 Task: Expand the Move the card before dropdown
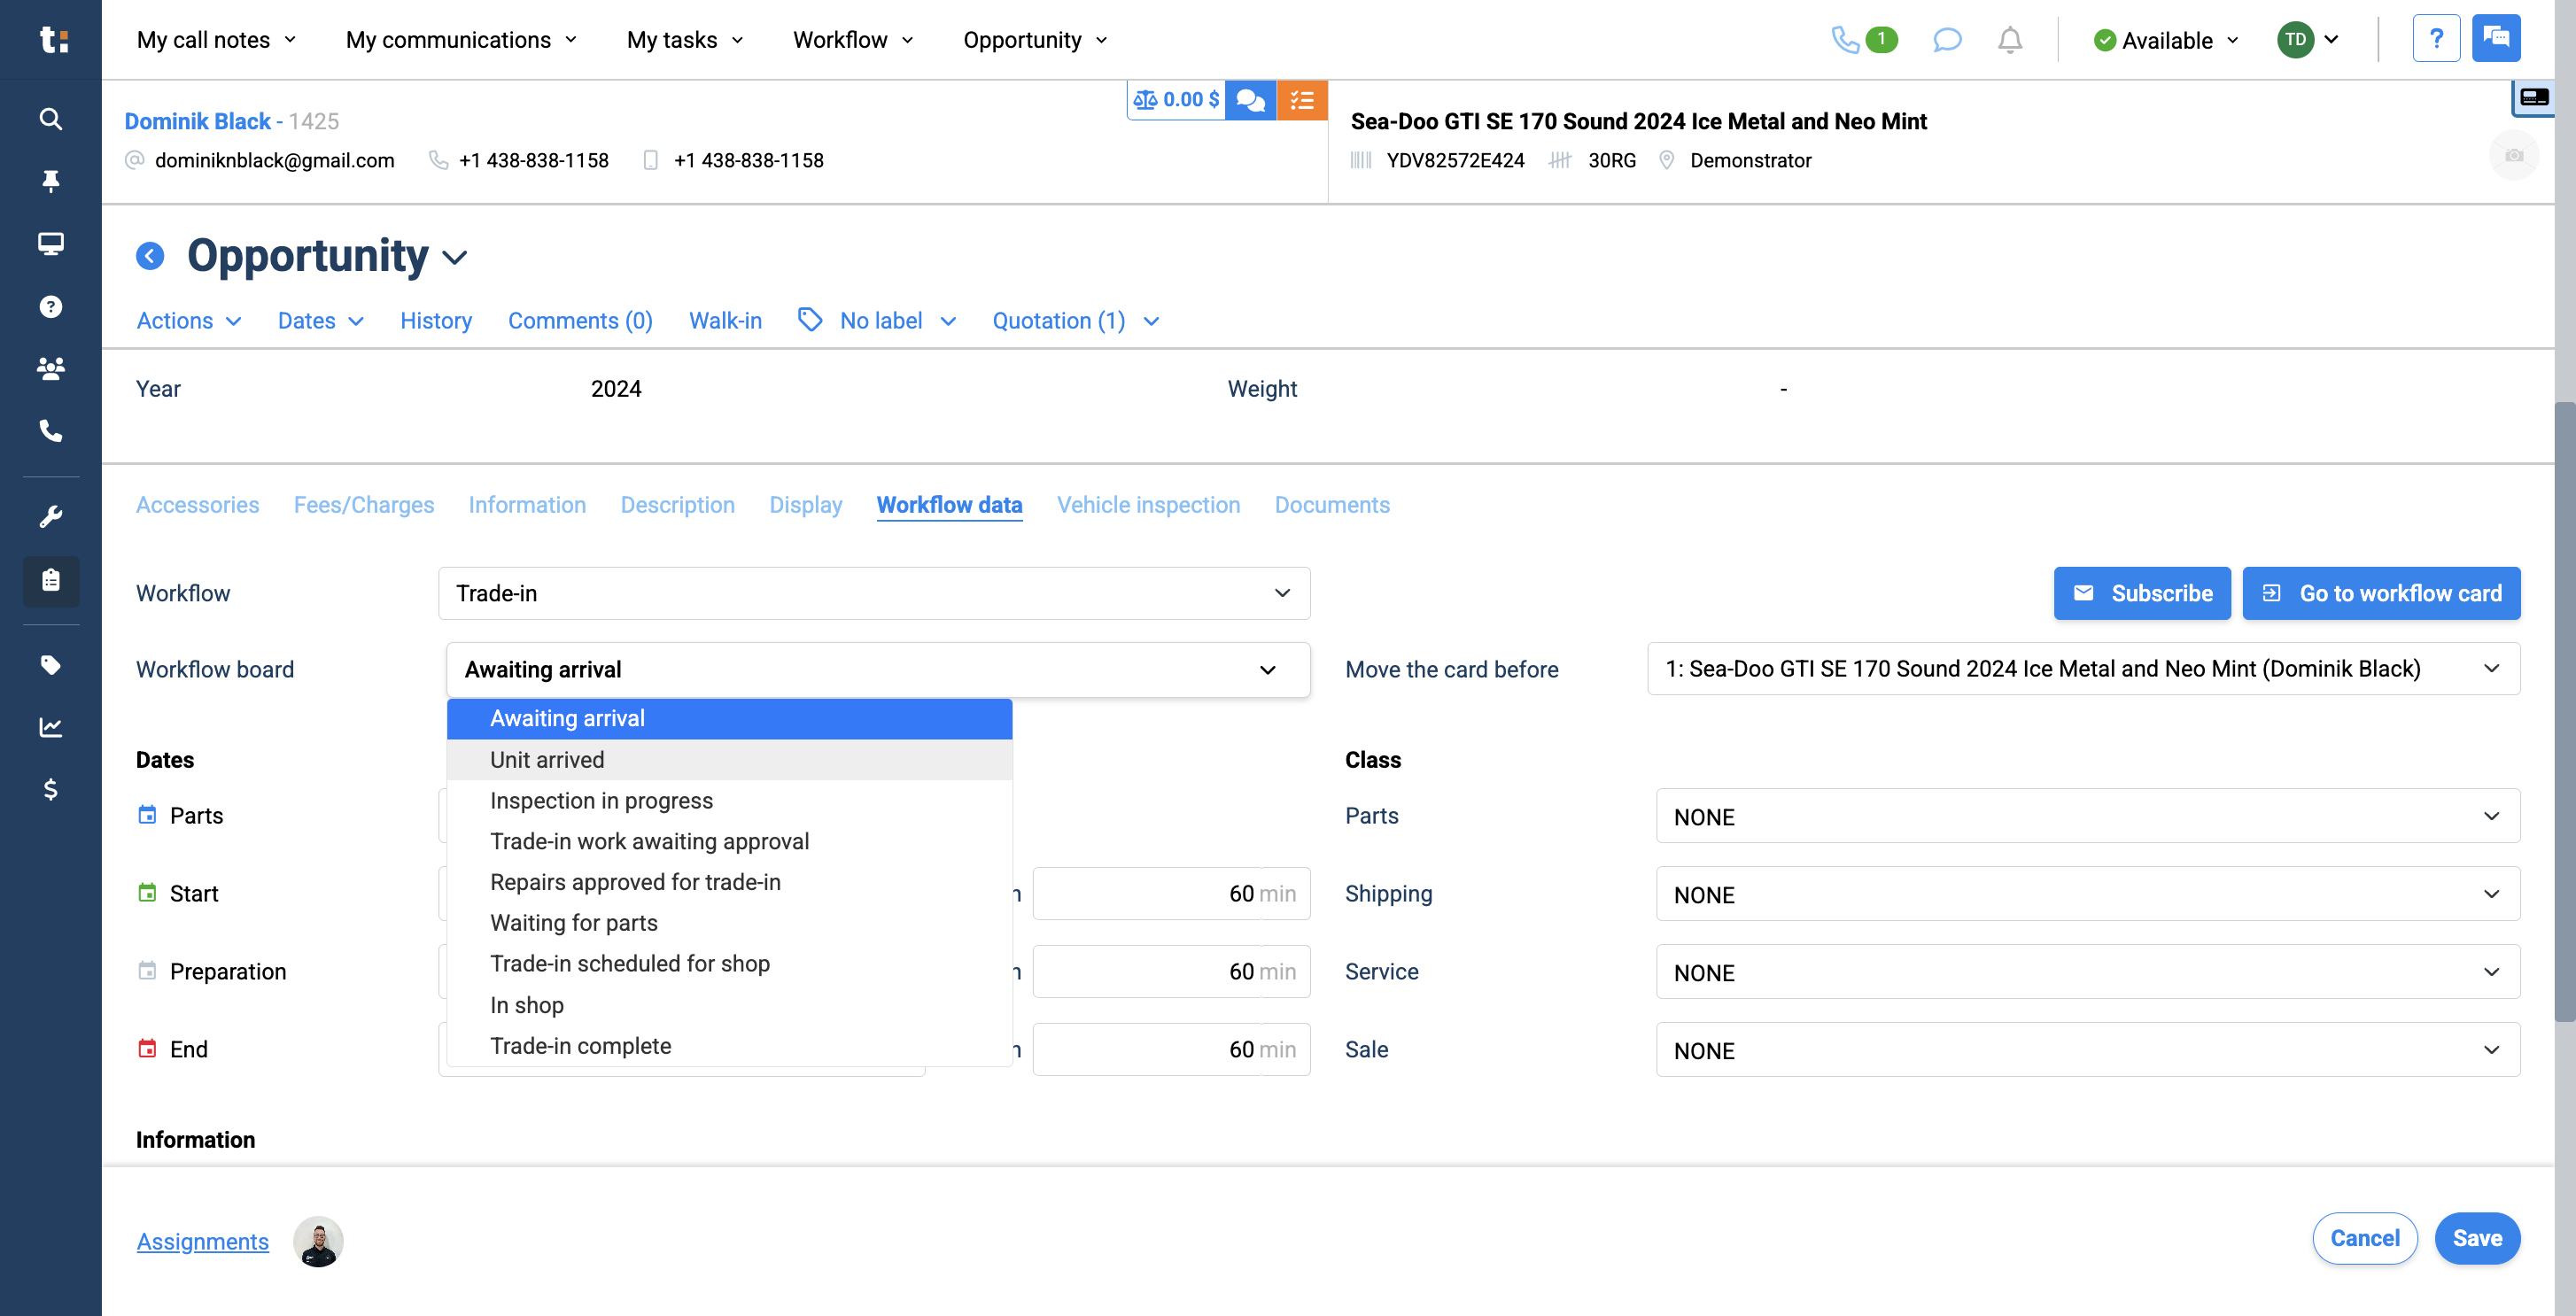[x=2083, y=669]
